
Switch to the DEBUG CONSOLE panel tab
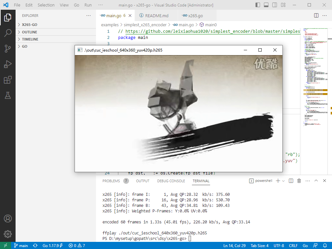click(171, 181)
